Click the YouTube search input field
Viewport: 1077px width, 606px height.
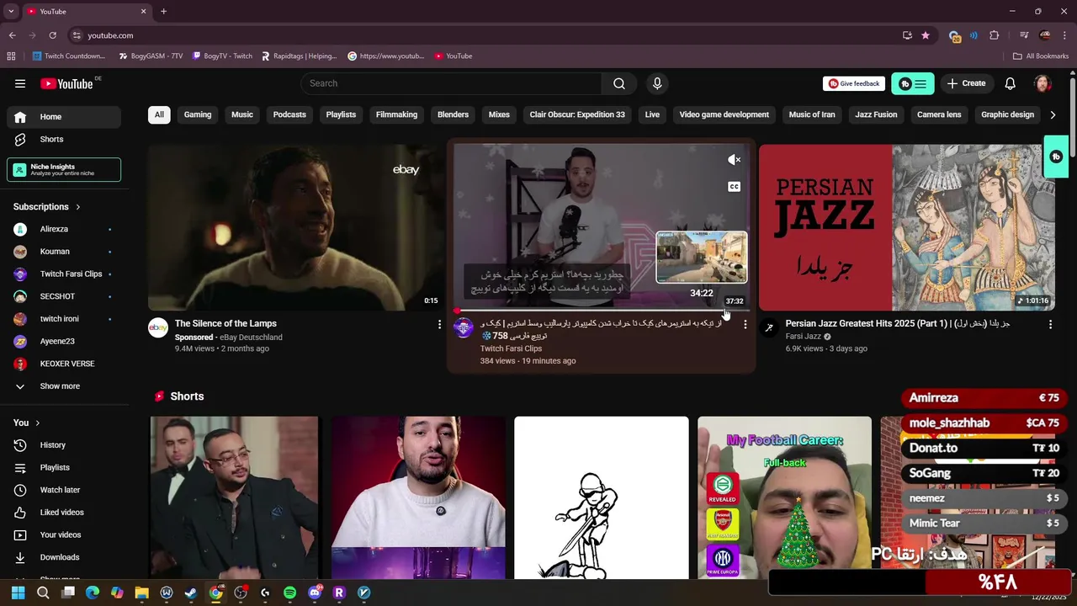coord(451,83)
